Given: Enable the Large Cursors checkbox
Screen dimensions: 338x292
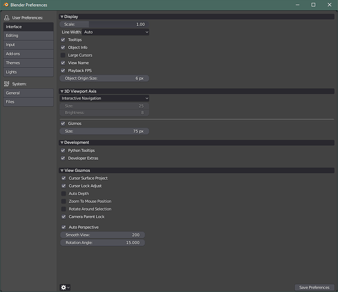Looking at the screenshot, I should click(63, 55).
